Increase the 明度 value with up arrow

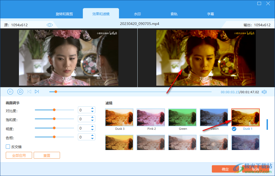coord(92,126)
